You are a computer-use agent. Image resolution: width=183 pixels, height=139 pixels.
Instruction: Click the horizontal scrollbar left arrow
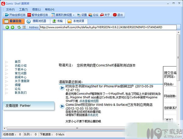click(5, 128)
